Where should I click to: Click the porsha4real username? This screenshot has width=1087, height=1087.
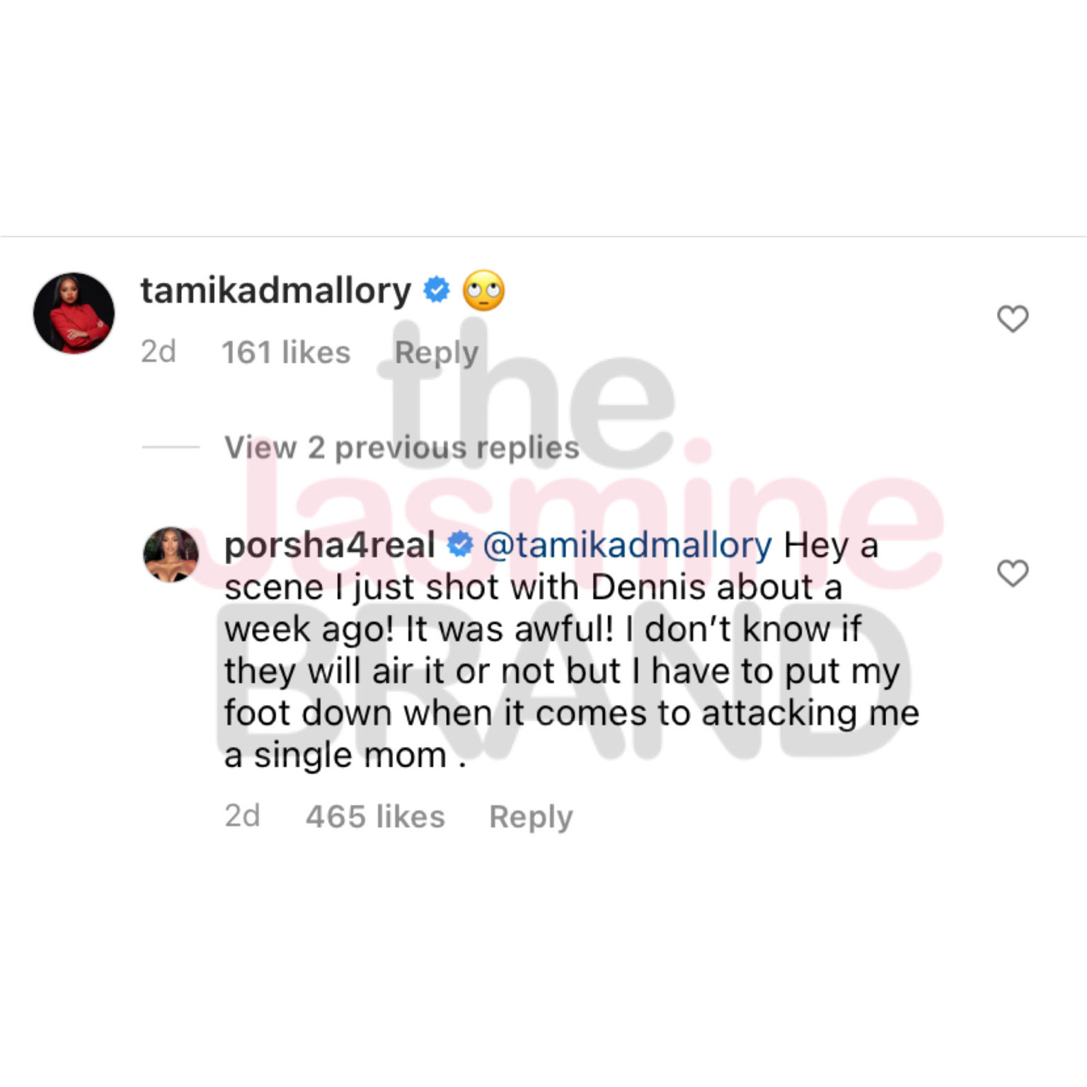[329, 545]
